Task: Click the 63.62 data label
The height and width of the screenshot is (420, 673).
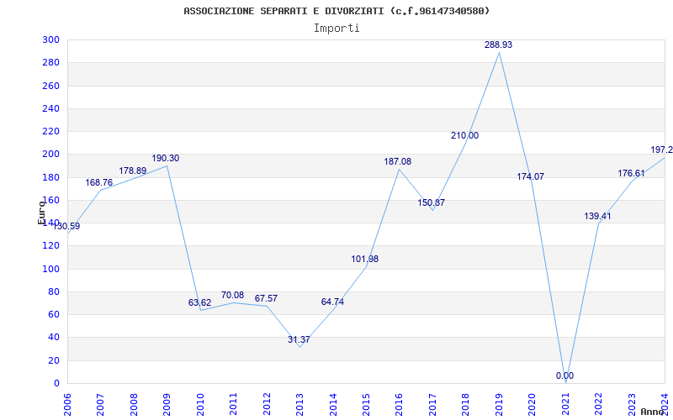Action: pyautogui.click(x=199, y=302)
